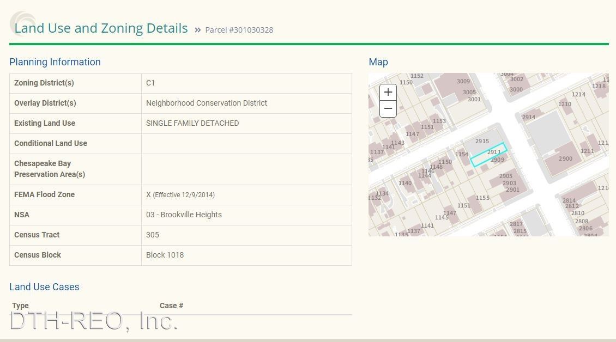This screenshot has height=342, width=616.
Task: Click the Land Use and Zoning Details title
Action: [101, 28]
